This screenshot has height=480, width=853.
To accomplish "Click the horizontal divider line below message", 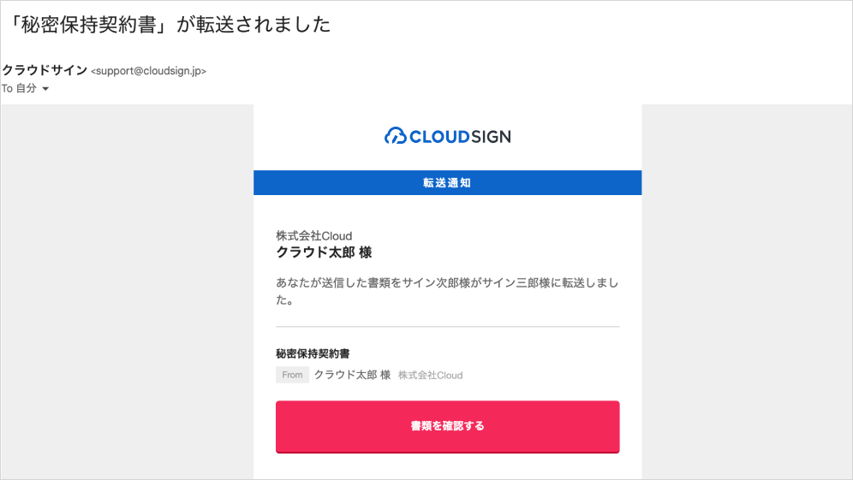I will 447,327.
